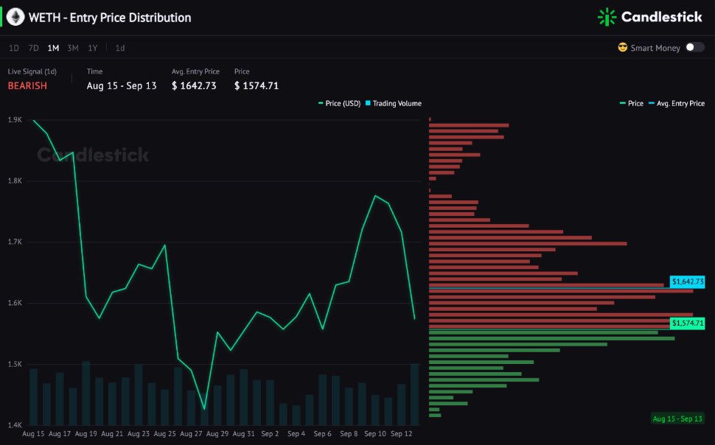The image size is (715, 445).
Task: Click the Sep 8 x-axis label
Action: [x=349, y=434]
